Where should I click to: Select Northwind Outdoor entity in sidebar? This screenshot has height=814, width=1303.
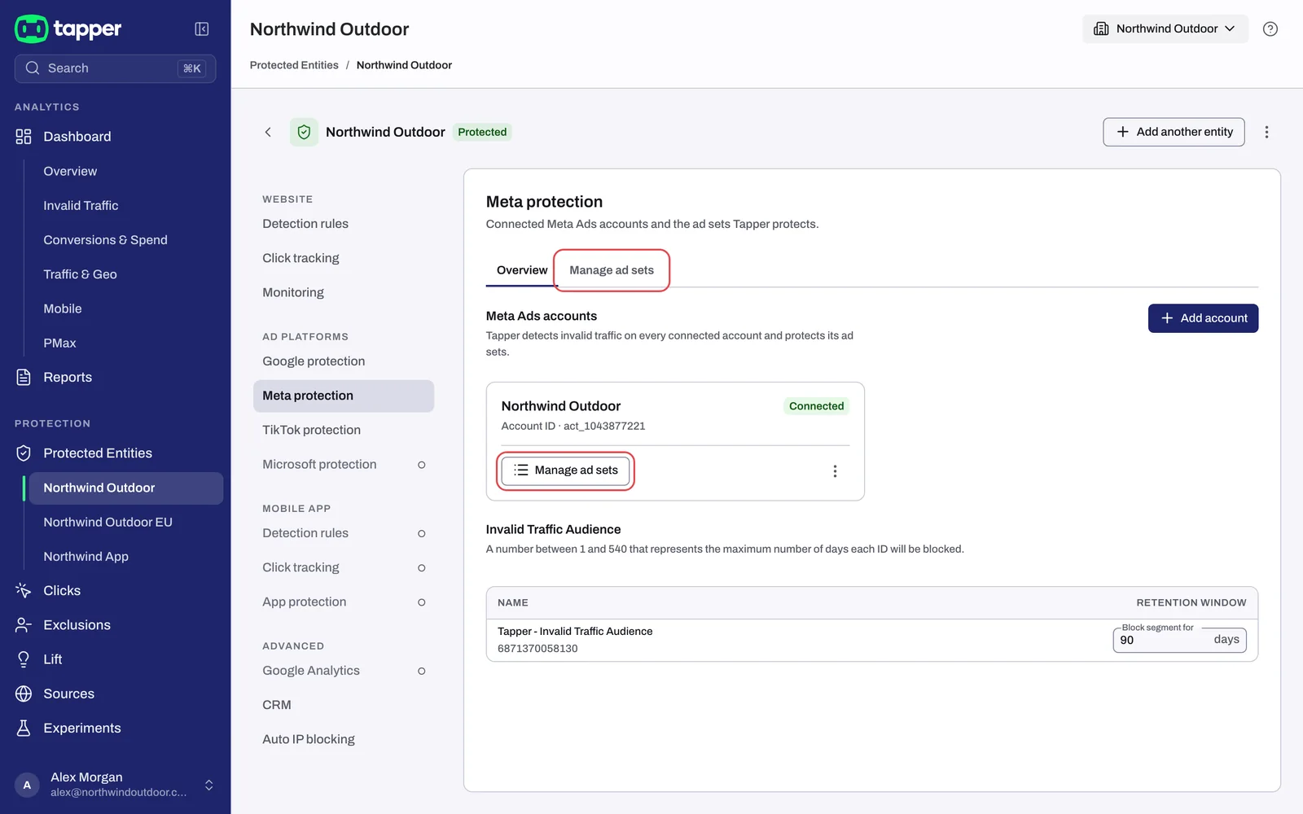click(126, 488)
